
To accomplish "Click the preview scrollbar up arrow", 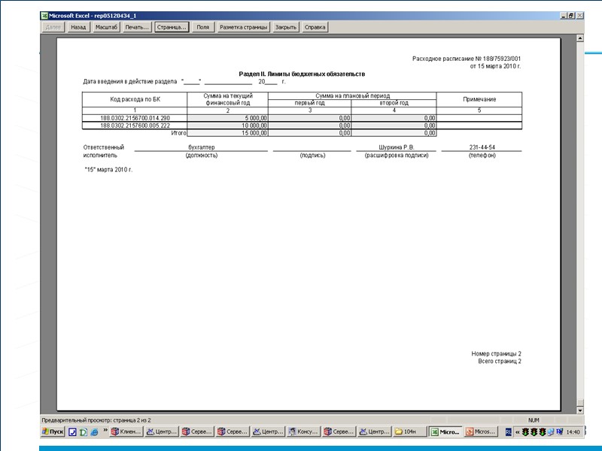I will pyautogui.click(x=580, y=38).
